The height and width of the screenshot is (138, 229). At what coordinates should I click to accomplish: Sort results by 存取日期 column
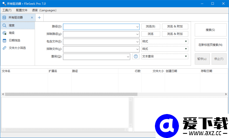point(214,71)
